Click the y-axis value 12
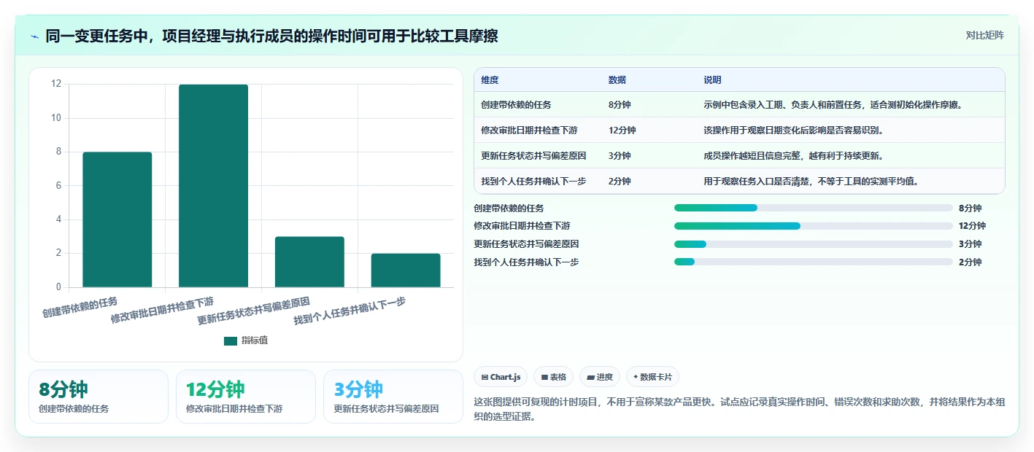The height and width of the screenshot is (452, 1034). pos(56,85)
